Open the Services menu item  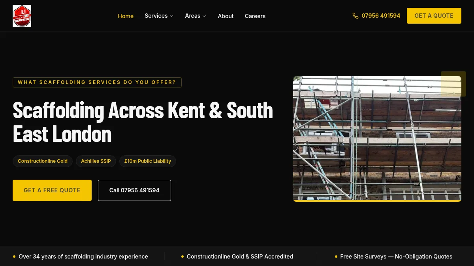pos(156,16)
